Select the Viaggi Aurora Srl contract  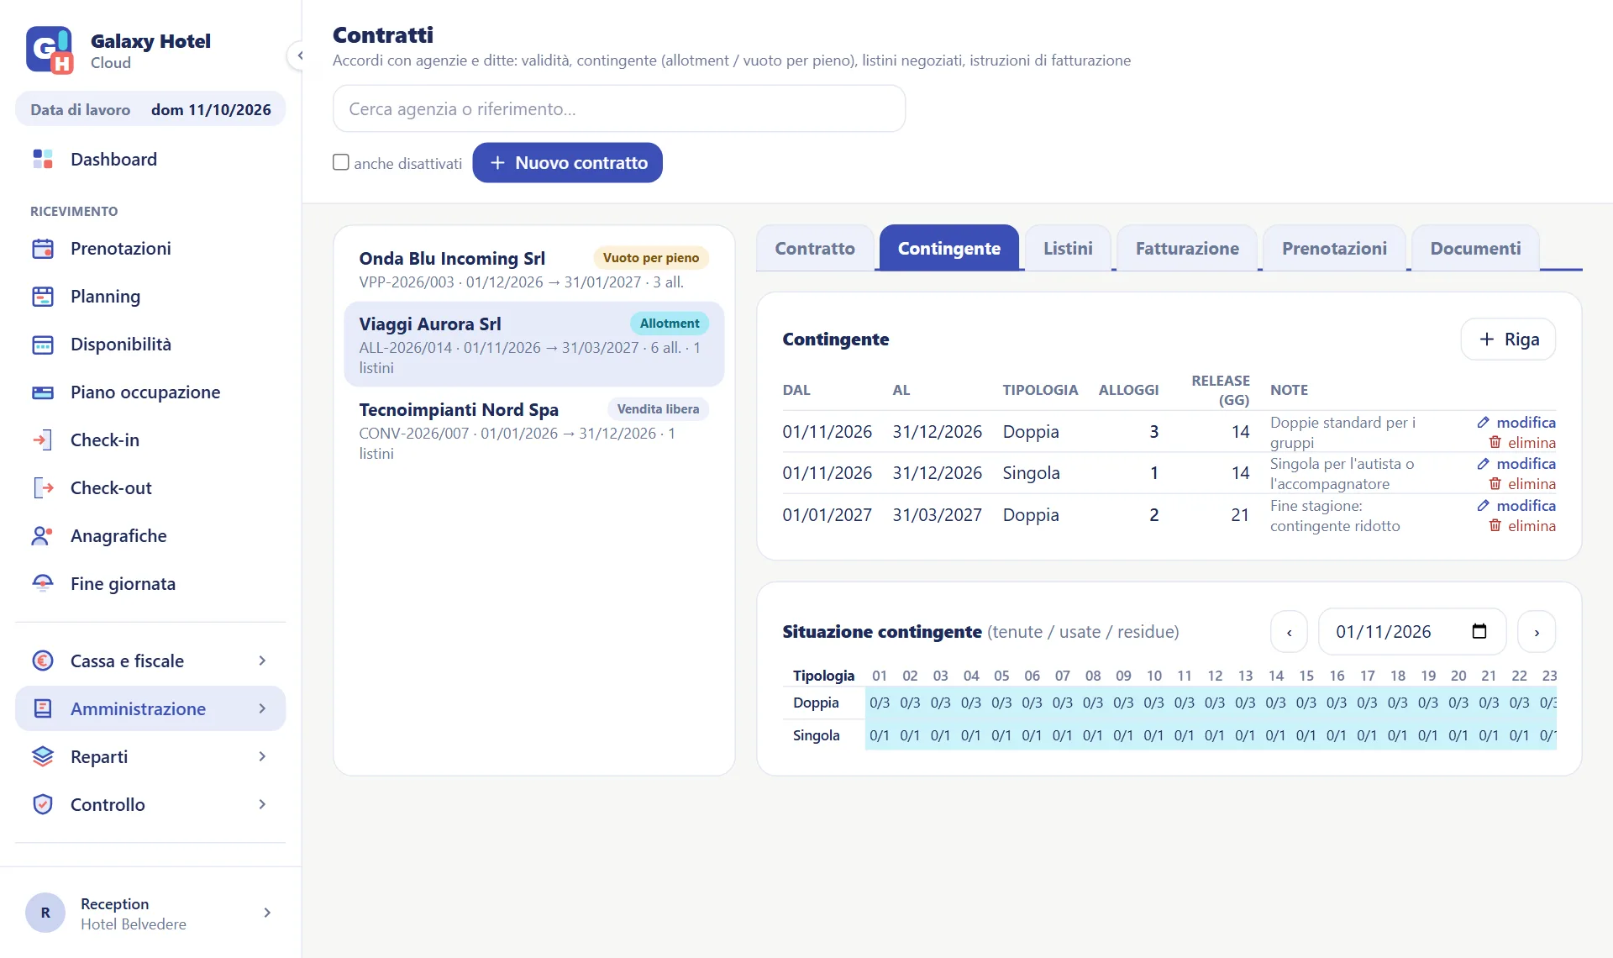pyautogui.click(x=534, y=345)
